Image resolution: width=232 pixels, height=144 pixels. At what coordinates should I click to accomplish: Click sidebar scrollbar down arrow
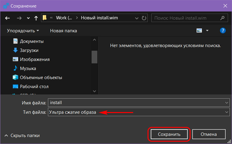tap(94, 91)
